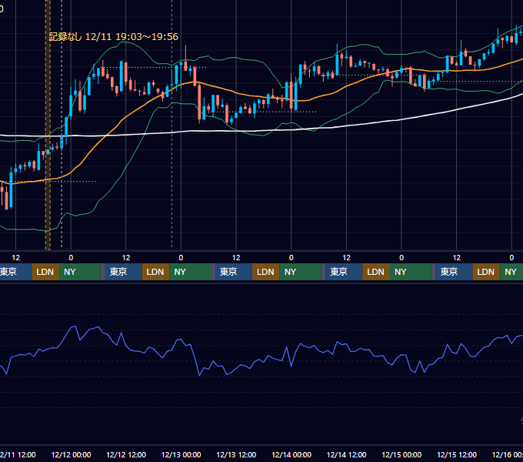The image size is (523, 462).
Task: Click hour label 0 above 12/14 00:00
Action: click(x=291, y=258)
